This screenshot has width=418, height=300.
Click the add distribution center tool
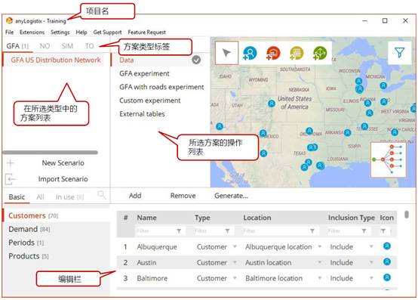[x=273, y=53]
